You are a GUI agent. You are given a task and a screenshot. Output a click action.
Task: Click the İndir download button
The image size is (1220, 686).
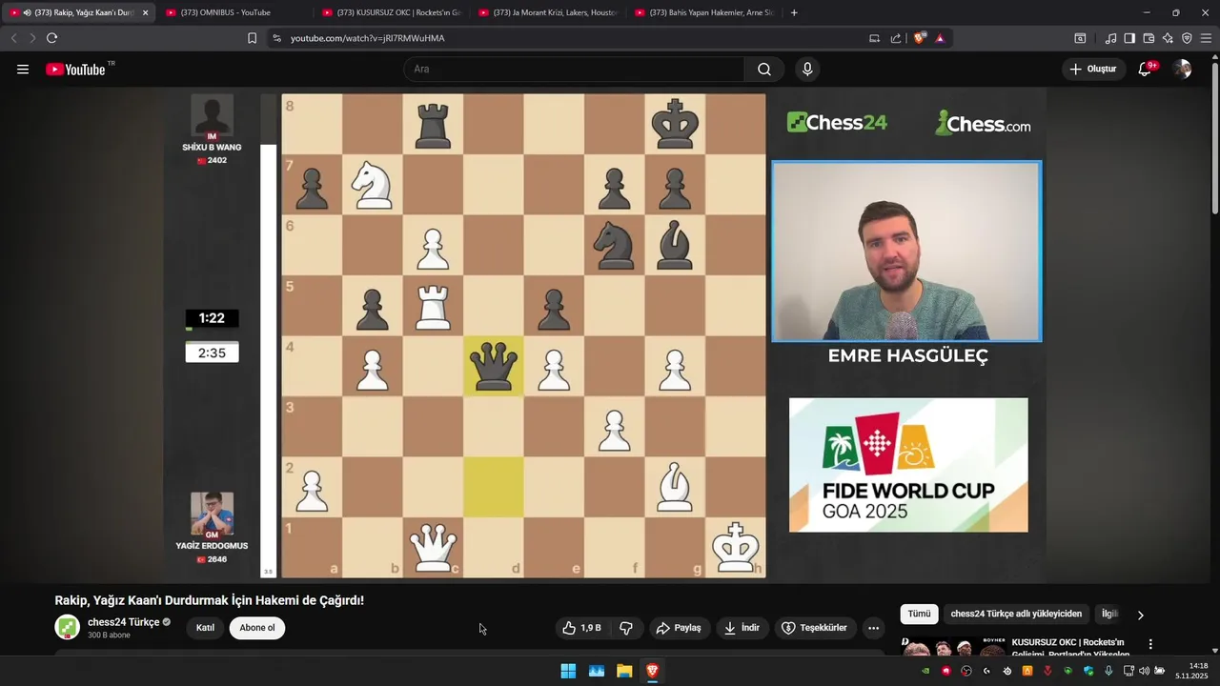coord(742,628)
